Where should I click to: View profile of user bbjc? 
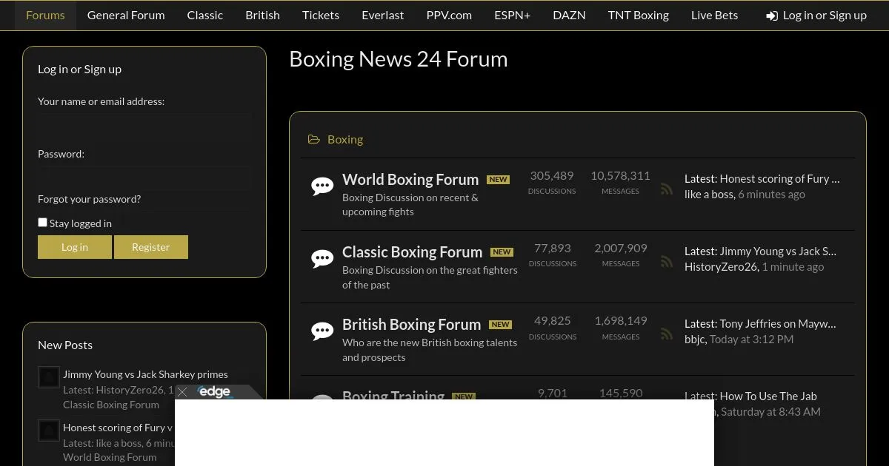pos(695,340)
